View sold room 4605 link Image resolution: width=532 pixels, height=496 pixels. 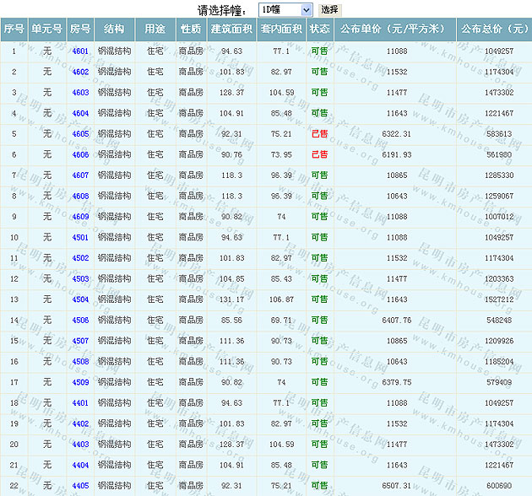tap(80, 134)
